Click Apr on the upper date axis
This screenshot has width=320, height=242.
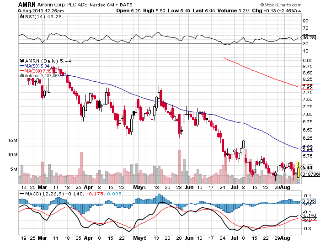[x=88, y=187]
